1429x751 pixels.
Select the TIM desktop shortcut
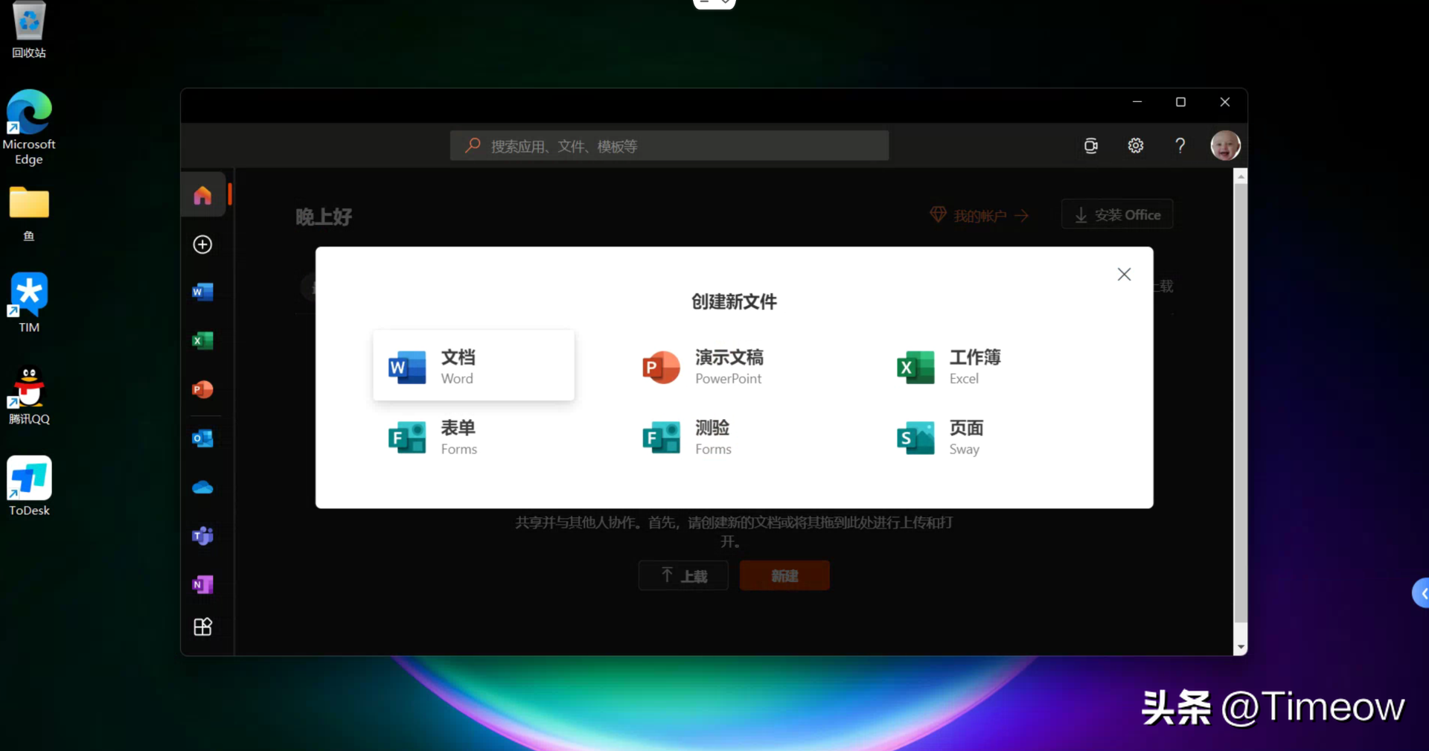click(x=29, y=303)
